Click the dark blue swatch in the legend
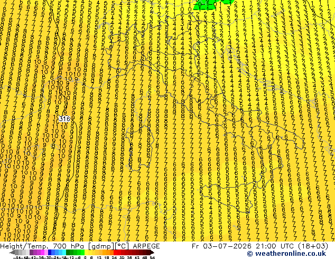The image size is (335, 259). point(50,253)
